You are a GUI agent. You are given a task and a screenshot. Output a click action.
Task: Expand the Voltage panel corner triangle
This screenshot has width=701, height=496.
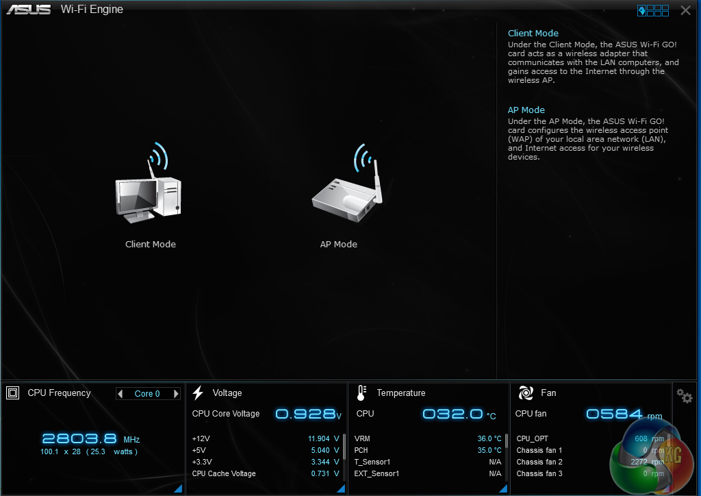[x=341, y=488]
